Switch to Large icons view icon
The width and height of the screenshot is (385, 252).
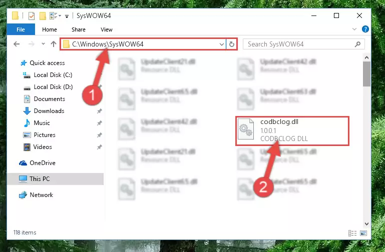pos(363,233)
